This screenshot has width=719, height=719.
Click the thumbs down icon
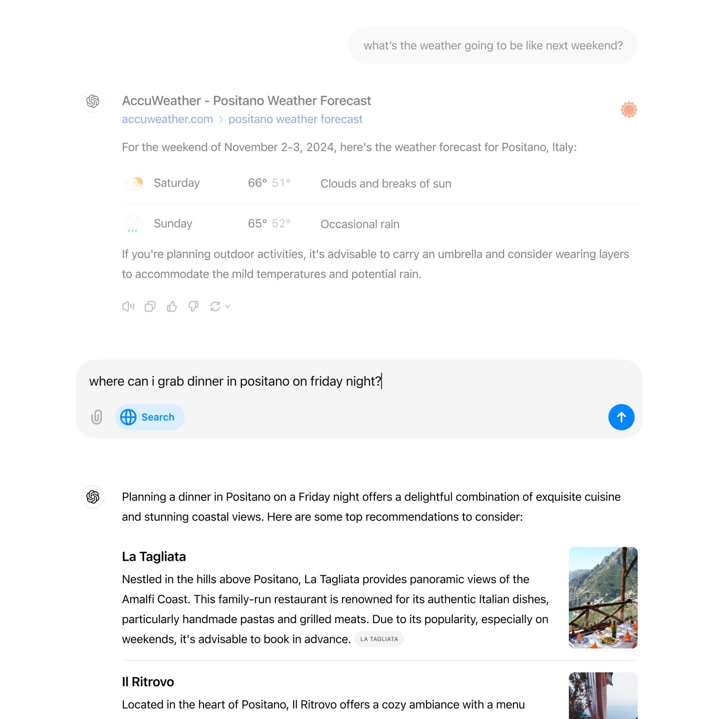pos(194,306)
